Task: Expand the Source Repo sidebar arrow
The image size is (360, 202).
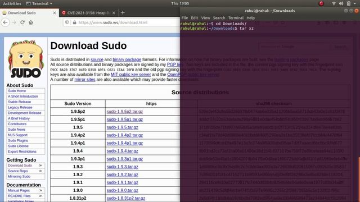Action: (40, 171)
